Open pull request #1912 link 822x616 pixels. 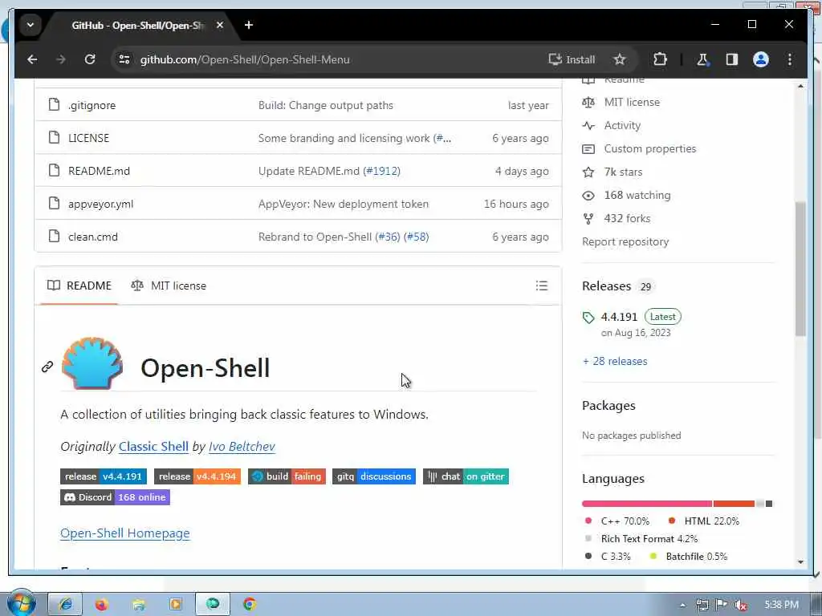click(x=381, y=171)
